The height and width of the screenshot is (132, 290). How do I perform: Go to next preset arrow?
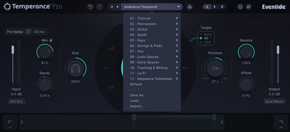click(x=118, y=7)
